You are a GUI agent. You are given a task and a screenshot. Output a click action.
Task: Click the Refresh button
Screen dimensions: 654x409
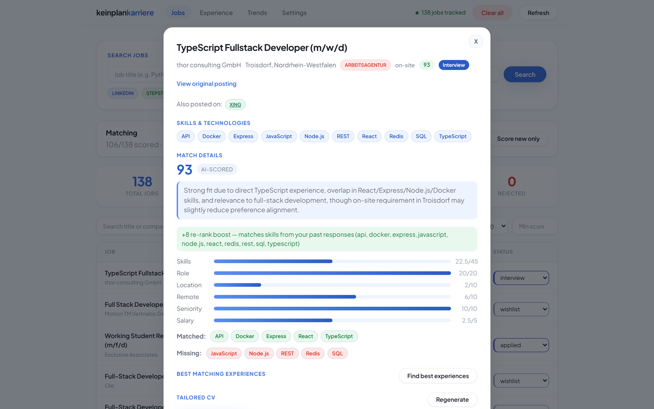[x=538, y=13]
